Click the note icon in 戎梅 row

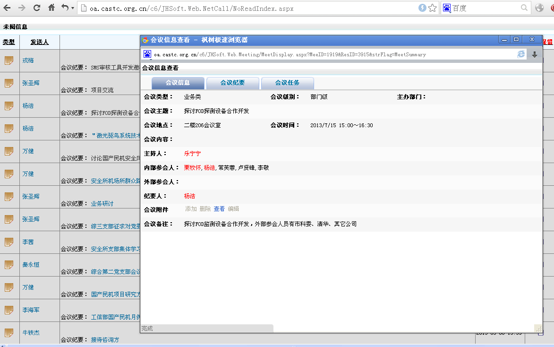[9, 61]
